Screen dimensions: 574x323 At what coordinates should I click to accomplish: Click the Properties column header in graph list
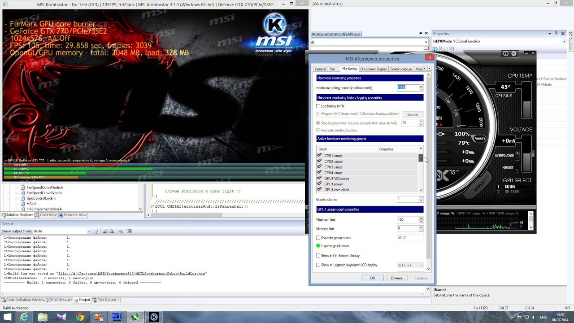pyautogui.click(x=386, y=149)
